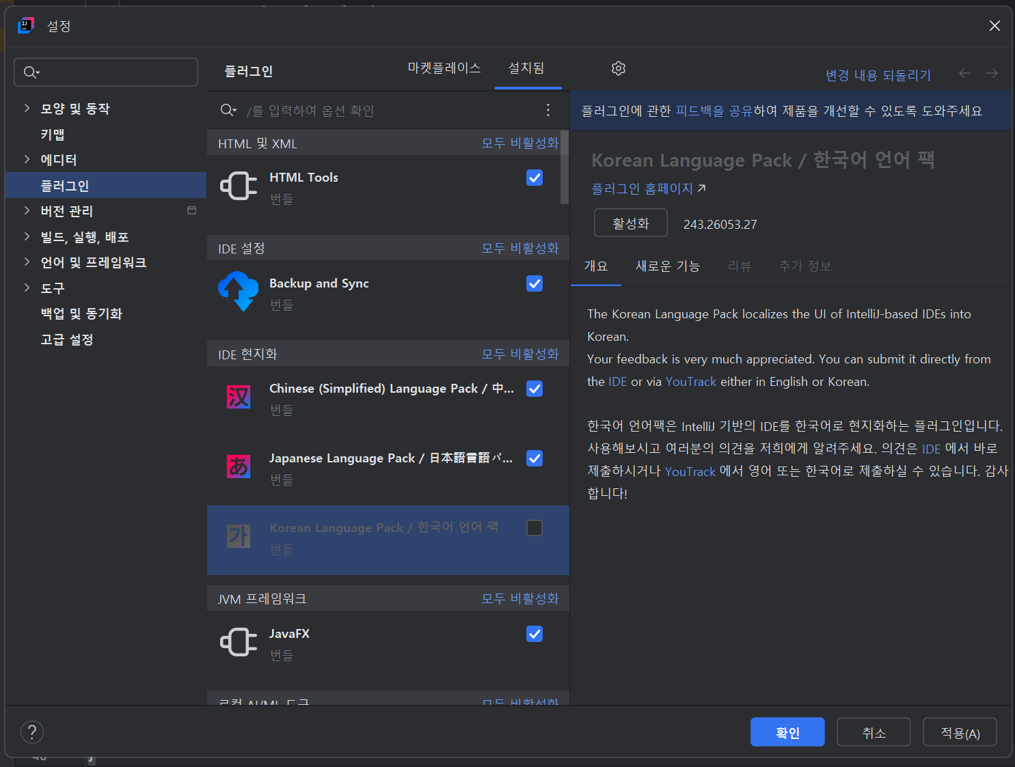Disable the HTML Tools plugin checkbox

pyautogui.click(x=534, y=178)
